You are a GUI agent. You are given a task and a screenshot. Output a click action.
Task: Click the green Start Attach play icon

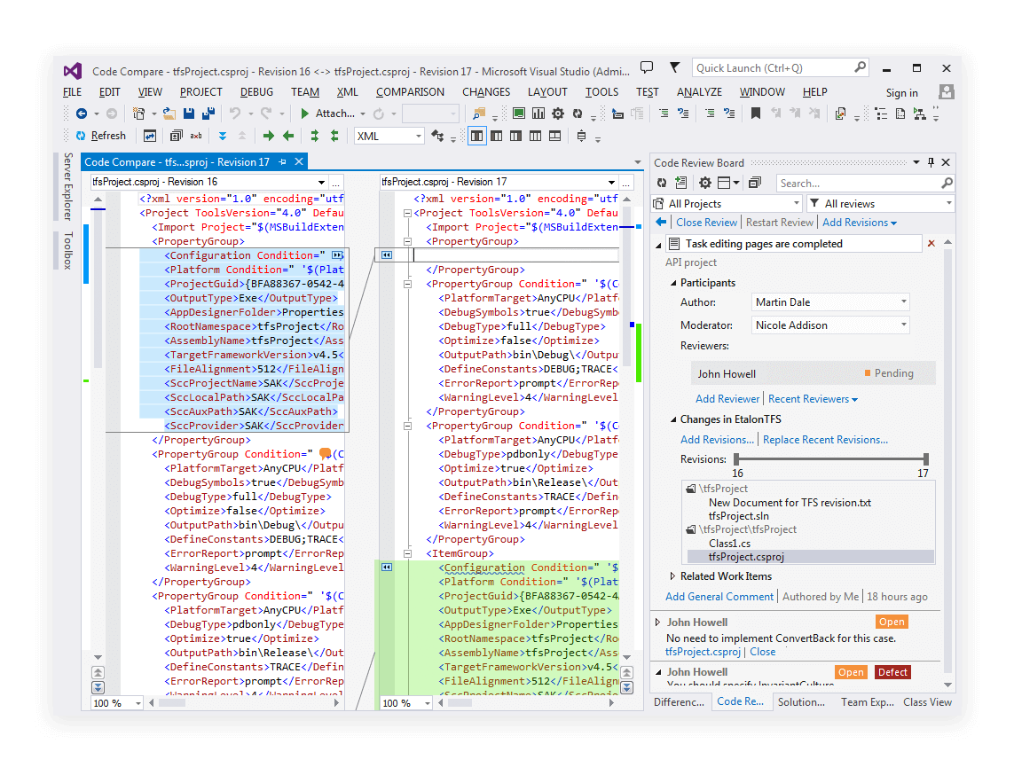click(304, 114)
